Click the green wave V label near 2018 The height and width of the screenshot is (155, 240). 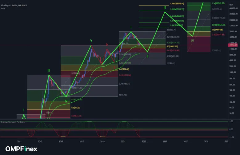pyautogui.click(x=91, y=41)
